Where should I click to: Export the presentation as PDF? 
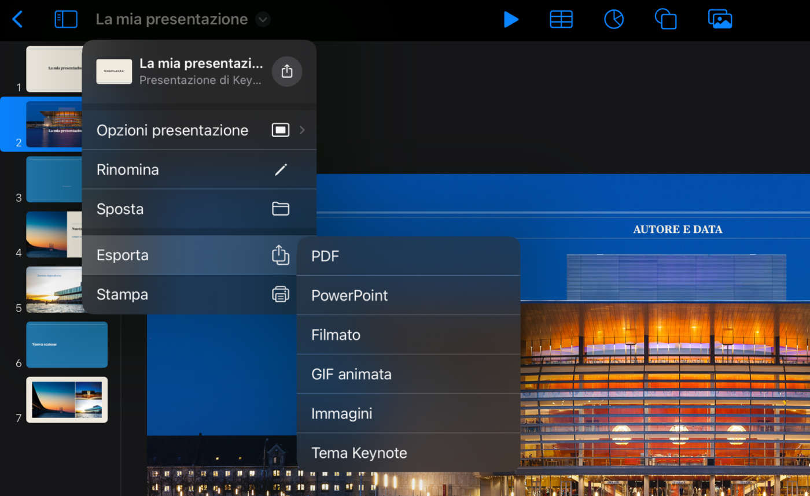point(408,256)
